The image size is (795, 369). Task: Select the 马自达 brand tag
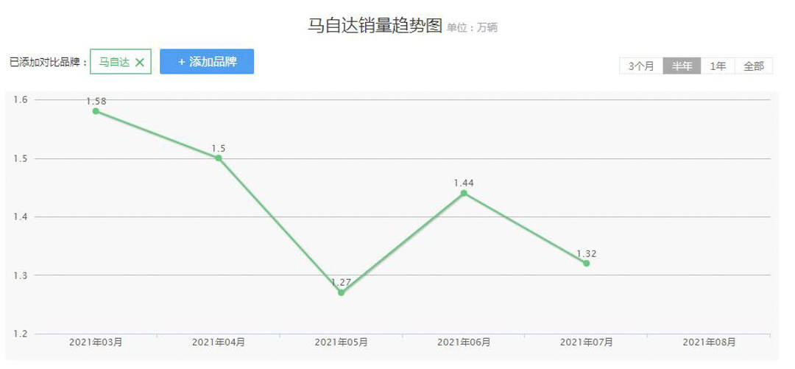(121, 62)
